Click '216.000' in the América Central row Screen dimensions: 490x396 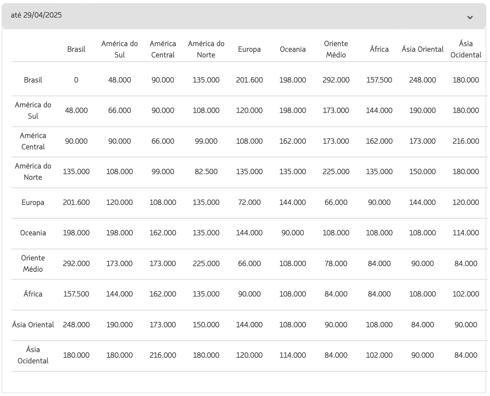pyautogui.click(x=466, y=141)
